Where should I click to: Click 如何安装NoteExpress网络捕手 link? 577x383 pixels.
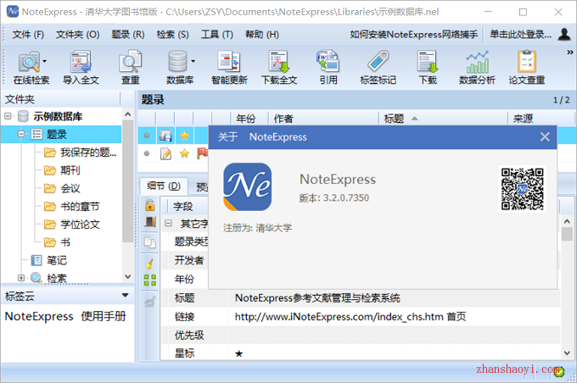click(413, 35)
